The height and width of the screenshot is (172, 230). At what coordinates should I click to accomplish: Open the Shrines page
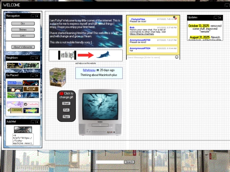pyautogui.click(x=23, y=30)
